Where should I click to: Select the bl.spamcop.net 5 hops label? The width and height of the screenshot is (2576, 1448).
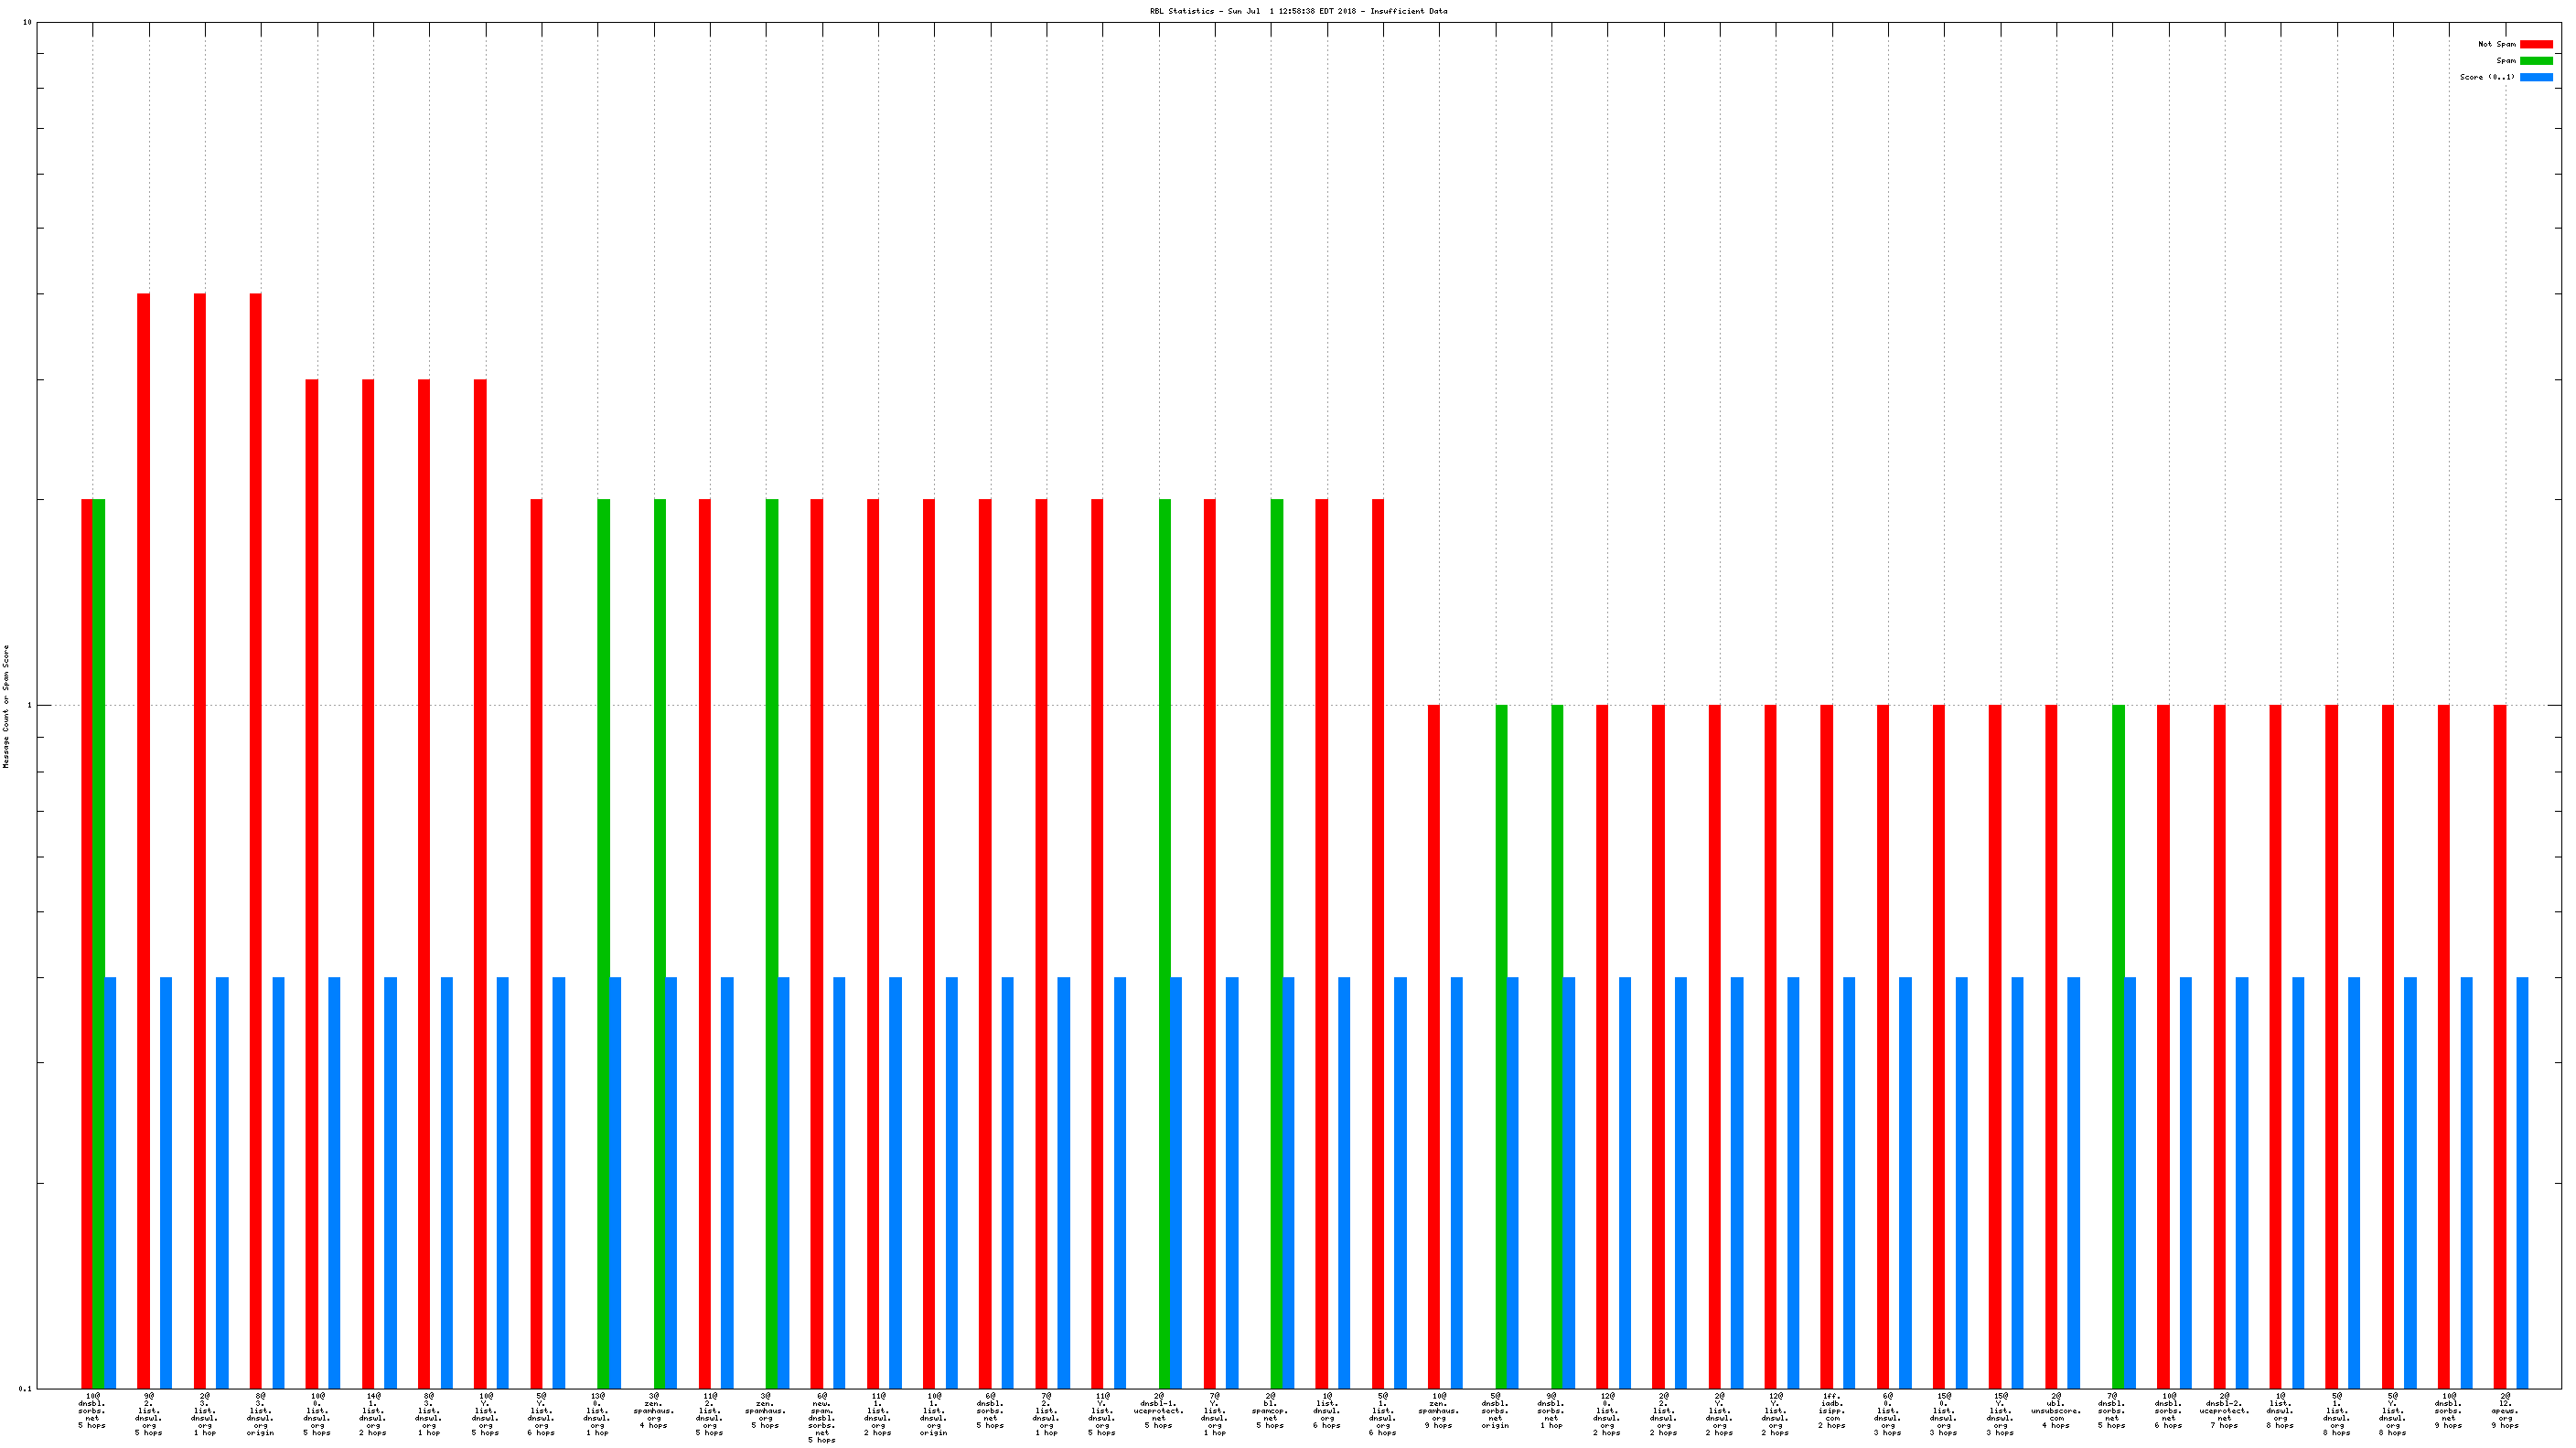1270,1410
